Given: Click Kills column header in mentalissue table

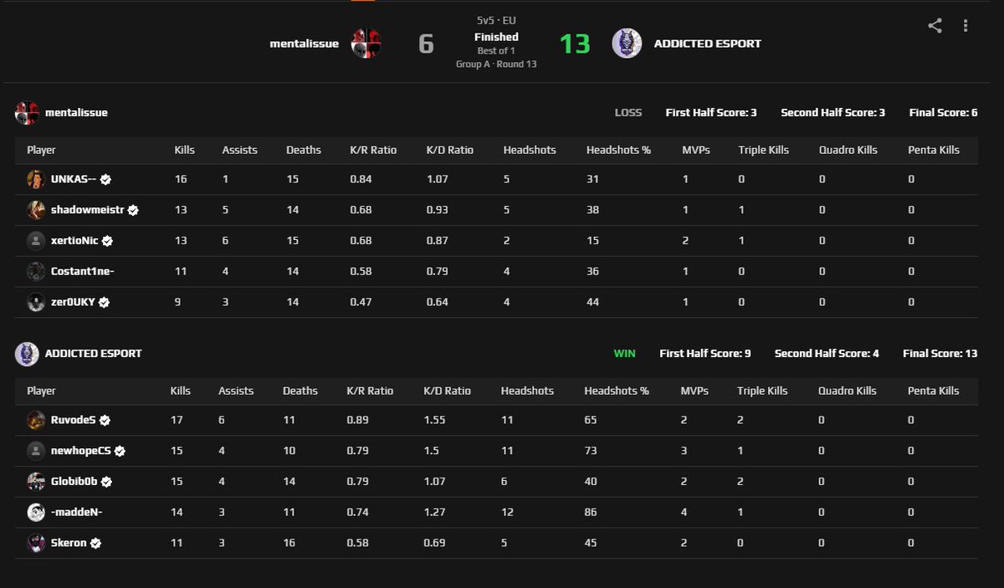Looking at the screenshot, I should (184, 151).
